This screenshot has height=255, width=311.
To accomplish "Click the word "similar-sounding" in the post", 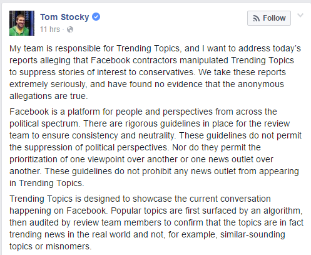I will pos(253,235).
